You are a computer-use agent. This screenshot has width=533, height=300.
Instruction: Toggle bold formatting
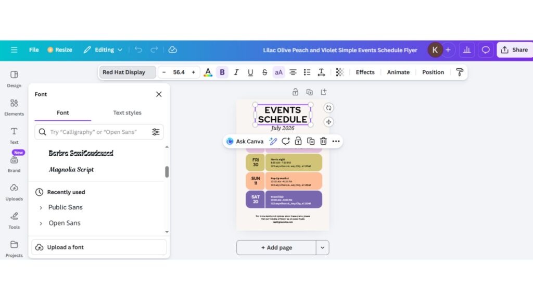pyautogui.click(x=222, y=72)
